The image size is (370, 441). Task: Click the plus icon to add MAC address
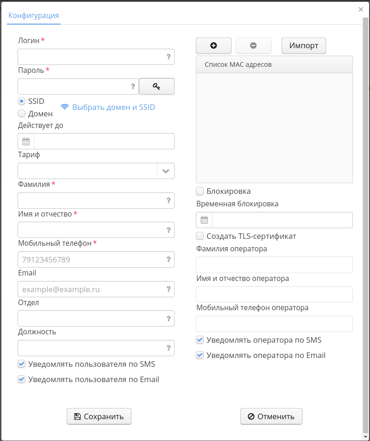[213, 45]
